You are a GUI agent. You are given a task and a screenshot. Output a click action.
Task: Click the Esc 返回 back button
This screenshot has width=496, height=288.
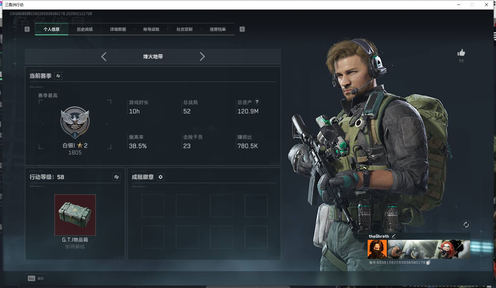(x=36, y=278)
